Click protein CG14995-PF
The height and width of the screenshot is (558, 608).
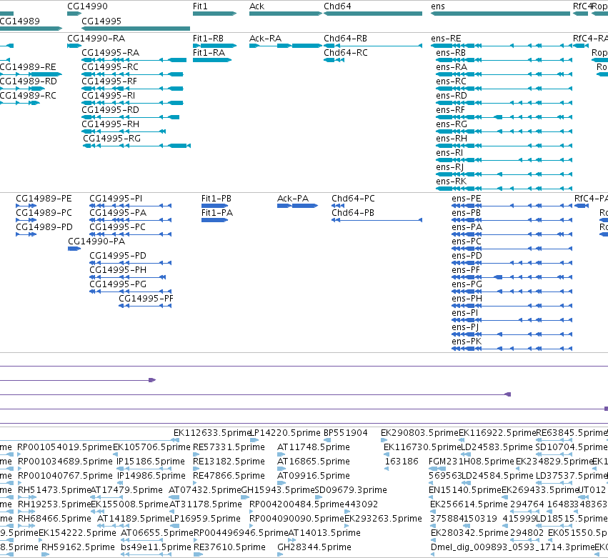(146, 299)
